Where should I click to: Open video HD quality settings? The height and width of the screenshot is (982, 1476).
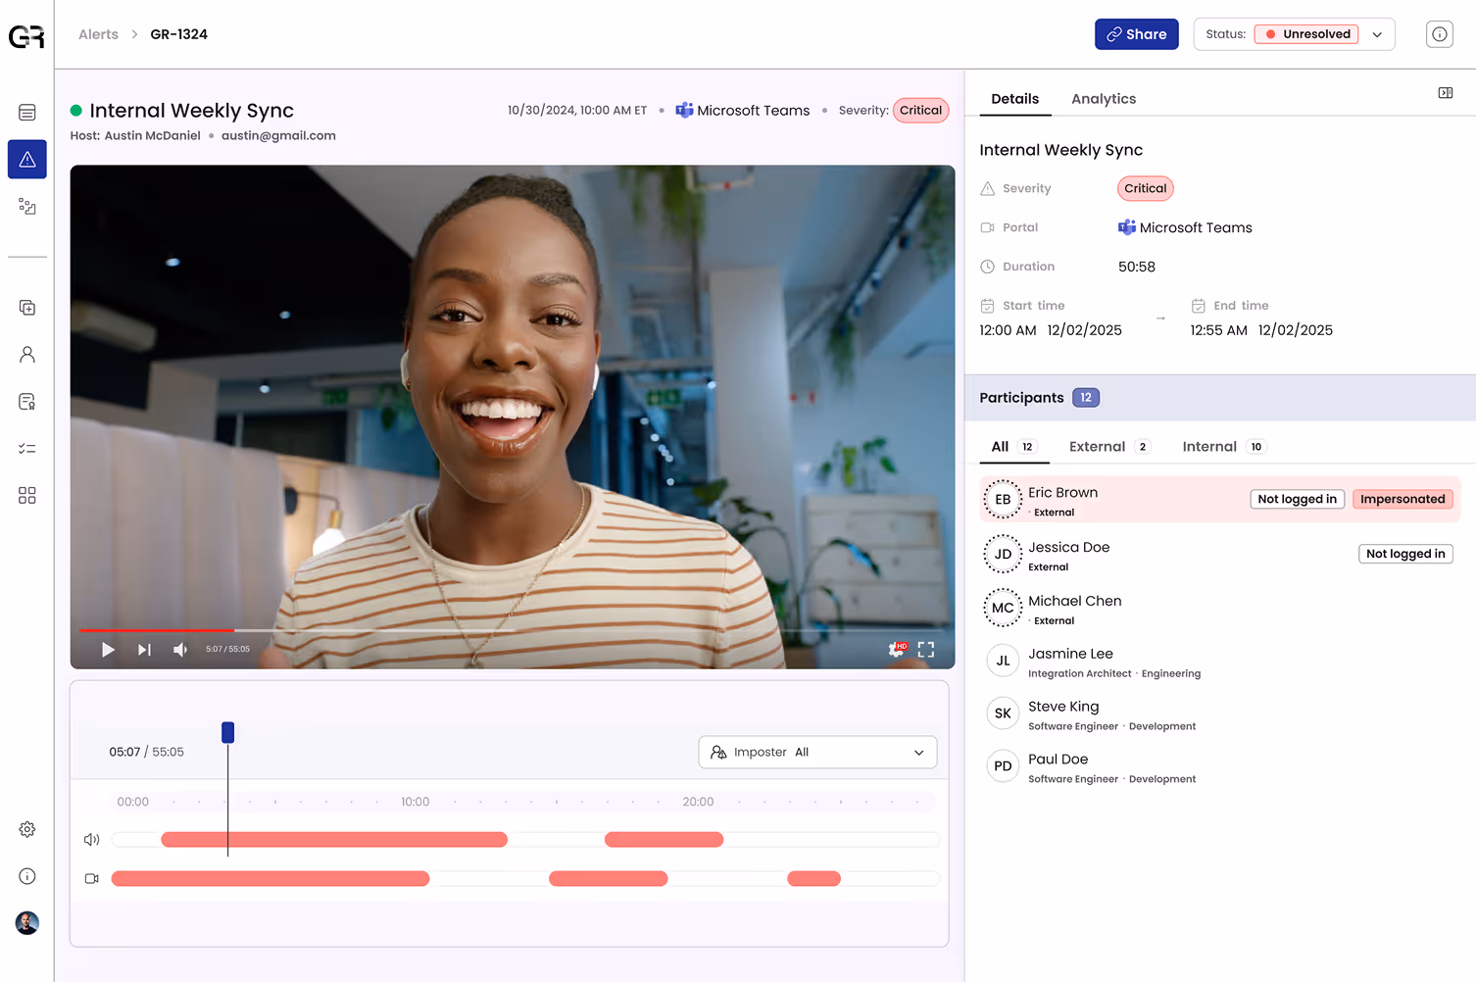coord(898,649)
